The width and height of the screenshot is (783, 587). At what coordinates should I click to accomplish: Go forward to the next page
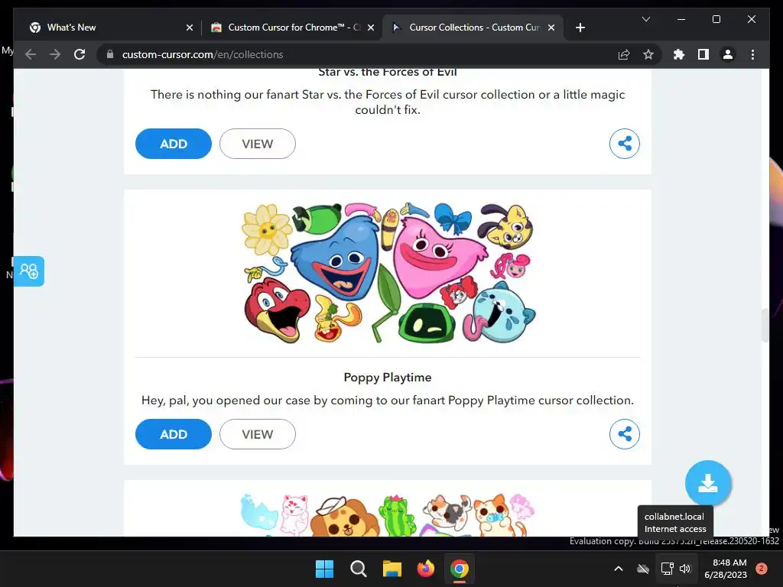55,54
